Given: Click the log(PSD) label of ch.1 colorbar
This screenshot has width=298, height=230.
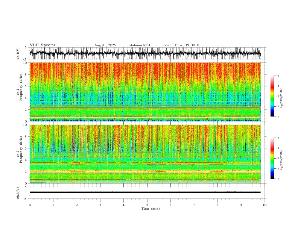Looking at the screenshot, I should (x=282, y=98).
